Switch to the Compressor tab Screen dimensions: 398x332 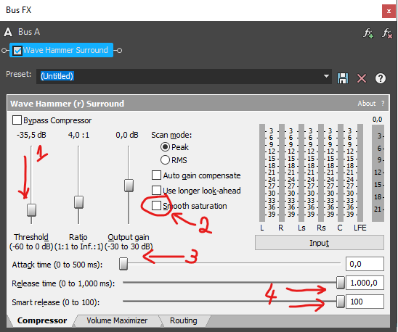[x=42, y=320]
